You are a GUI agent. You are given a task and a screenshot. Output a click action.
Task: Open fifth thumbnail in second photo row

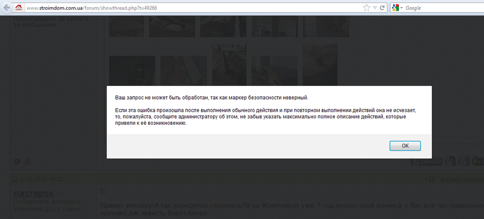(x=320, y=65)
